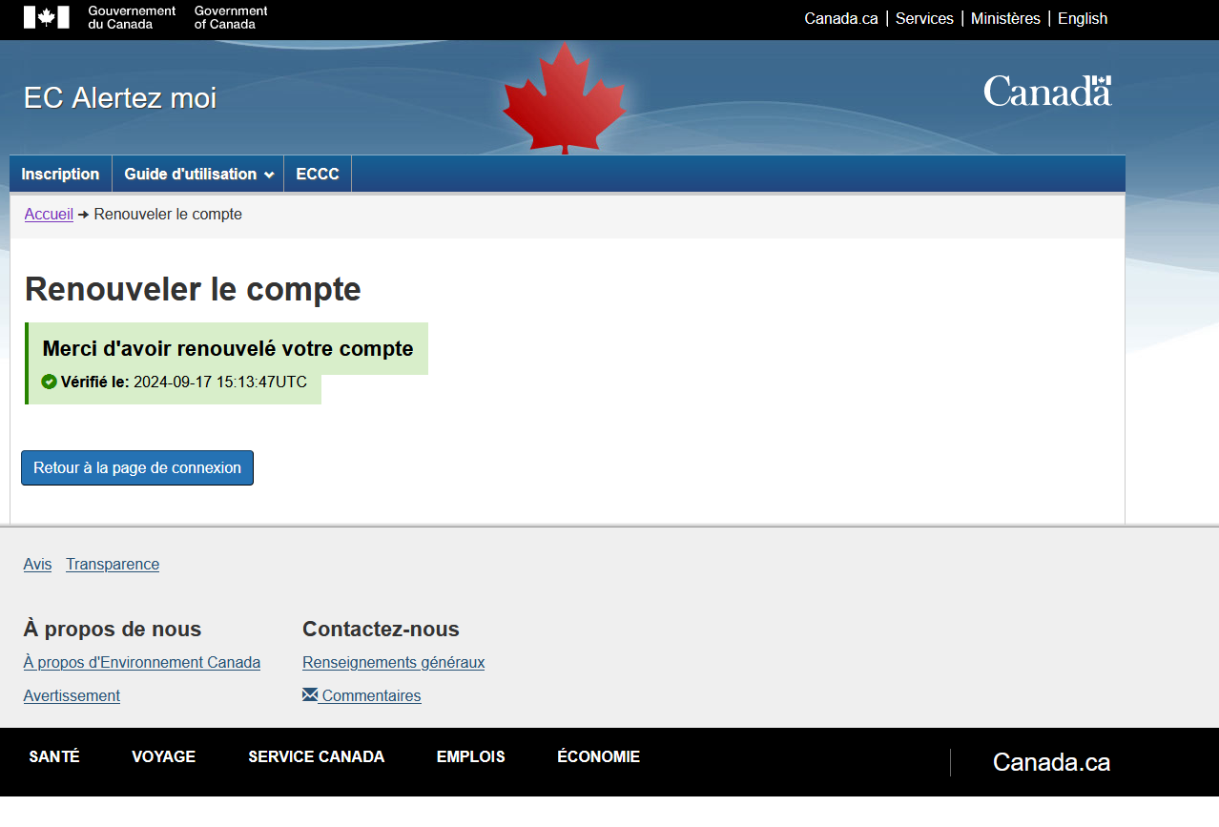This screenshot has height=827, width=1219.
Task: Open the Ministères link in top bar
Action: coord(1005,18)
